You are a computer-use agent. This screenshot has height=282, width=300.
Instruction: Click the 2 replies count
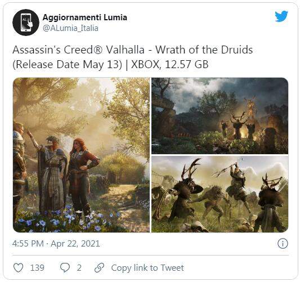[x=79, y=268]
